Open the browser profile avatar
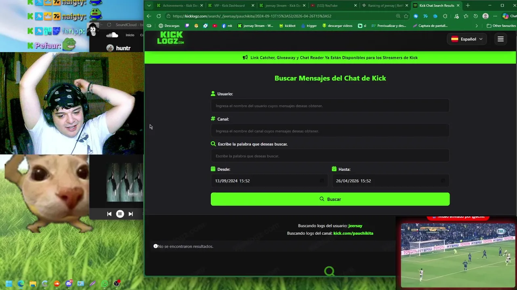Screen dimensions: 517x290 point(485,16)
